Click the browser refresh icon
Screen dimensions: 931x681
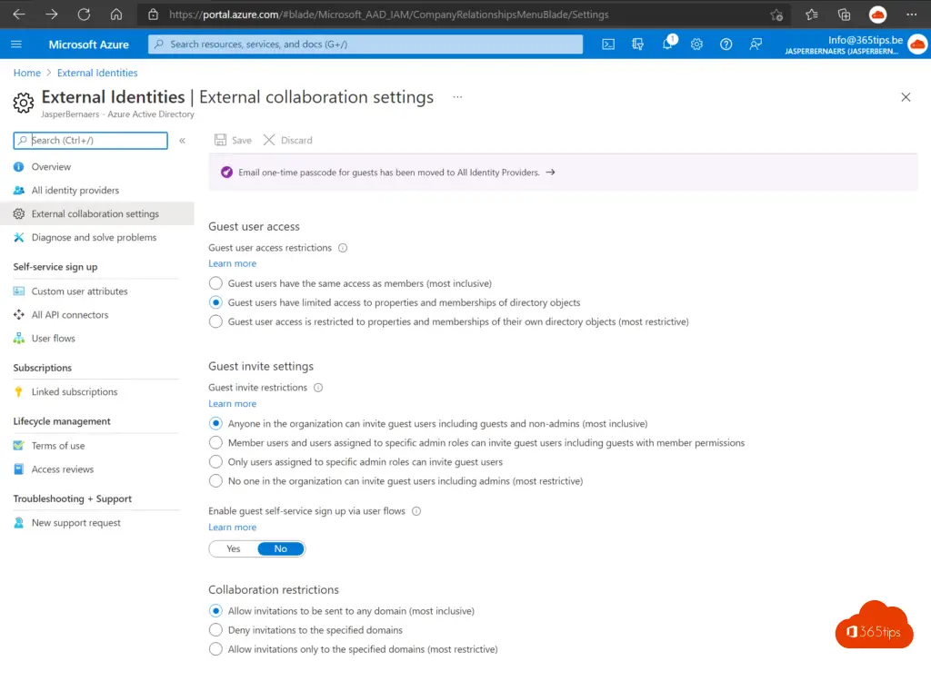[x=84, y=15]
